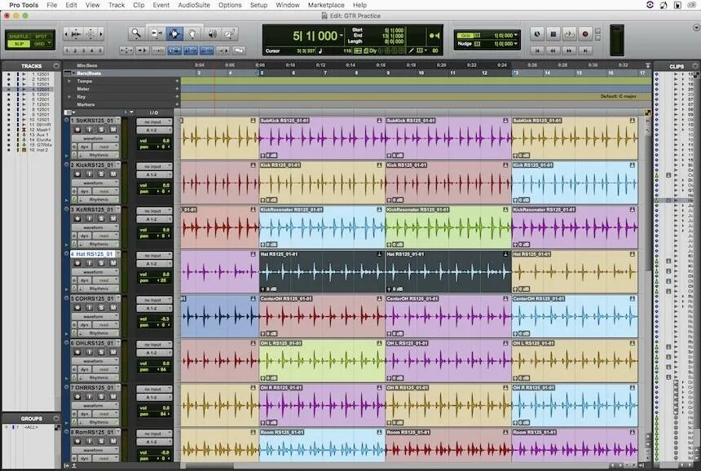Open the AudioSuite menu

pyautogui.click(x=196, y=5)
